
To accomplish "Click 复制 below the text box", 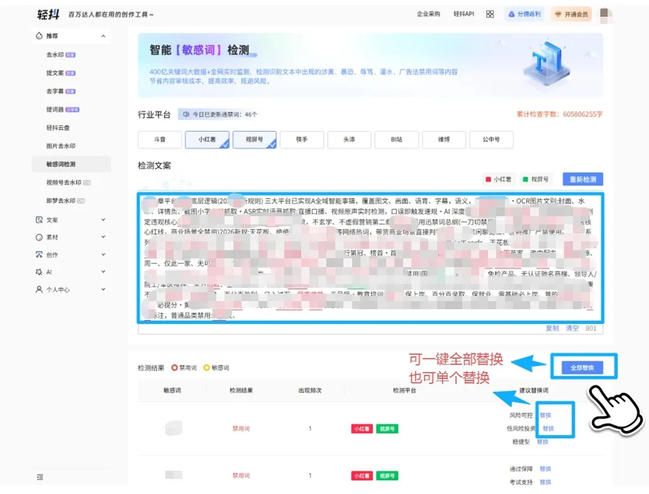I will click(x=552, y=328).
